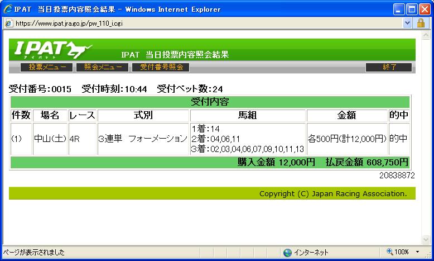Viewport: 434px width, 261px height.
Task: Select the 受付ベット数:24 text
Action: pos(190,89)
